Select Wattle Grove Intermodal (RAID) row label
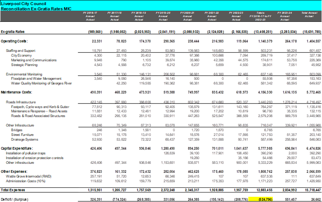322x202 pixels. click(x=28, y=176)
